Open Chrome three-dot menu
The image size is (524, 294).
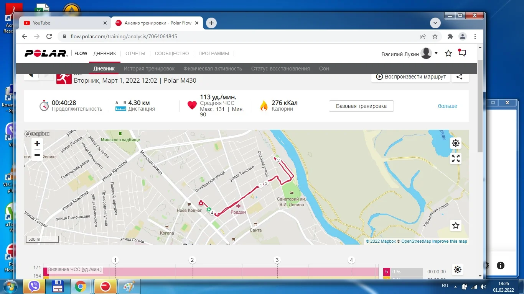(475, 36)
